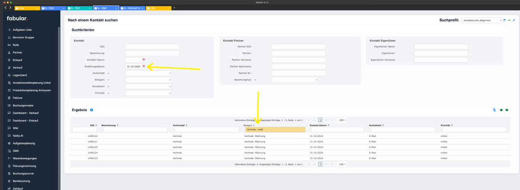Screen dimensions: 520x190
Task: Sort results by Kontakt Datum column
Action: pos(321,125)
